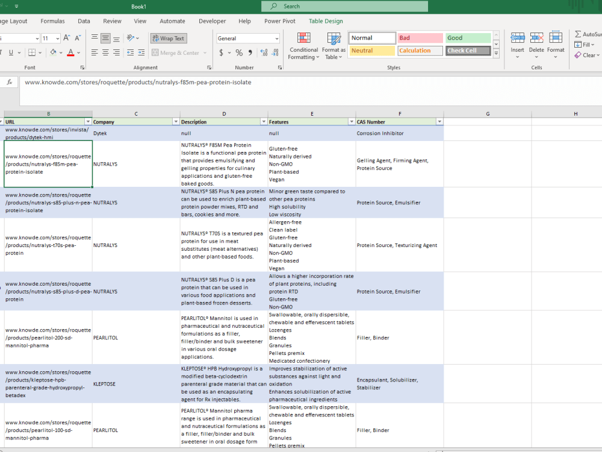Apply comma style
Image resolution: width=602 pixels, height=452 pixels.
click(x=250, y=52)
